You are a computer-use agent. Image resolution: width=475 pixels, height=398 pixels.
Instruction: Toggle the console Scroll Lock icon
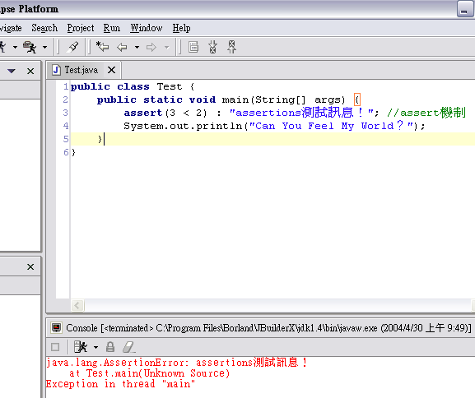(110, 347)
